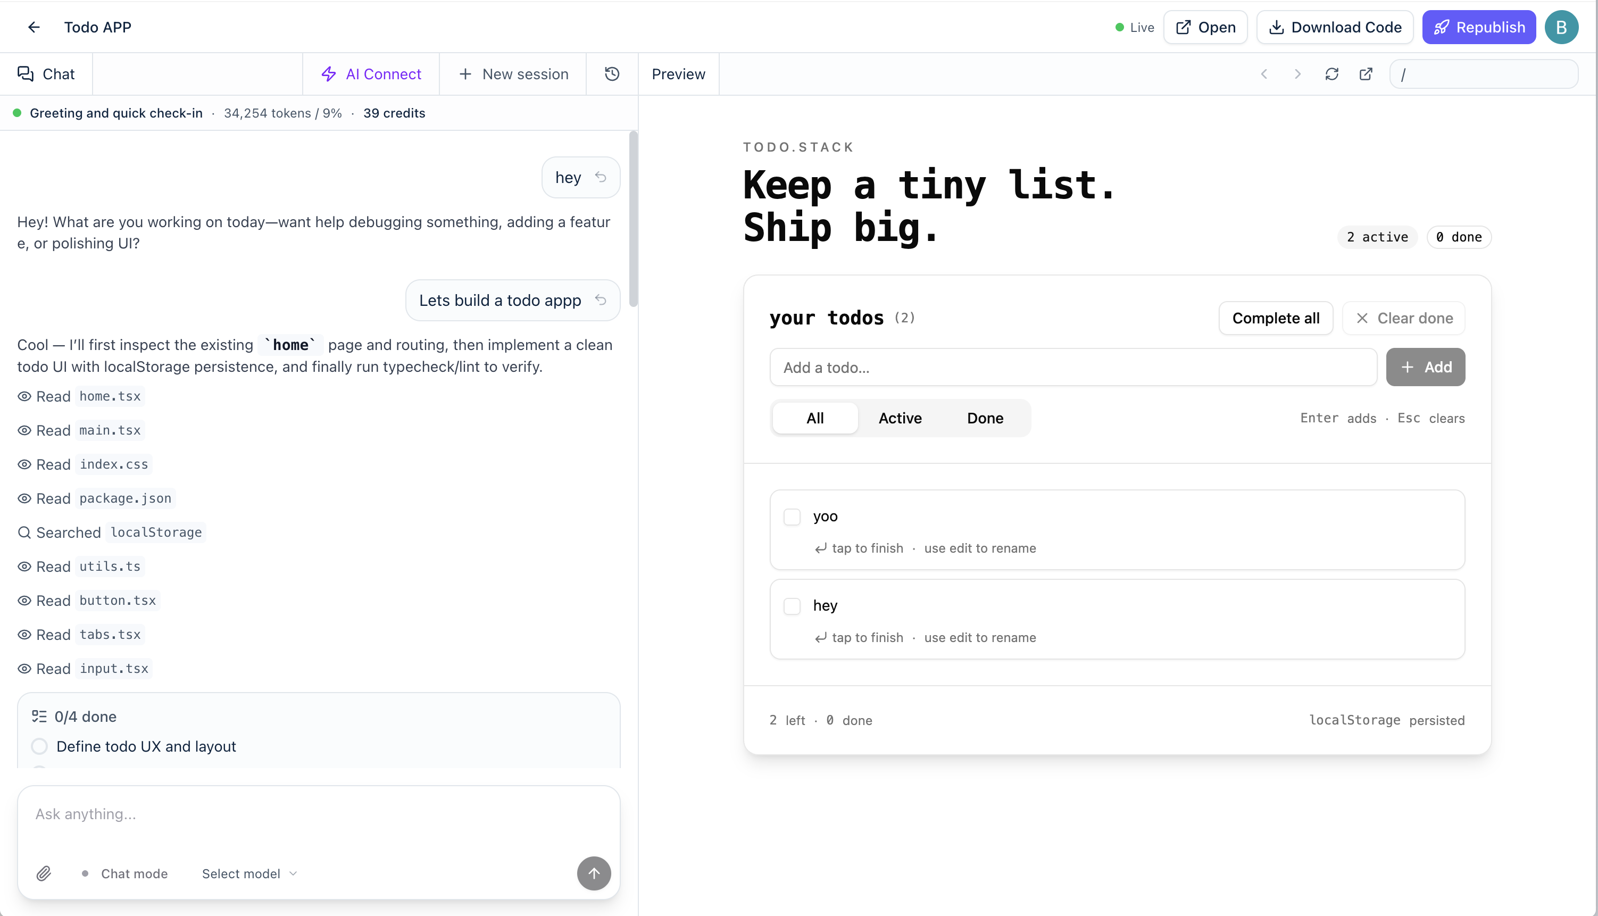
Task: Check off the "yoo" todo
Action: pos(792,517)
